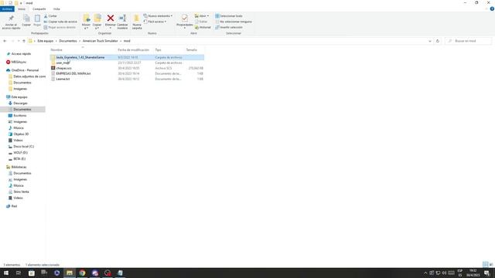Viewport: 495px width, 278px height.
Task: Open the Copiar a dropdown
Action: tap(97, 22)
